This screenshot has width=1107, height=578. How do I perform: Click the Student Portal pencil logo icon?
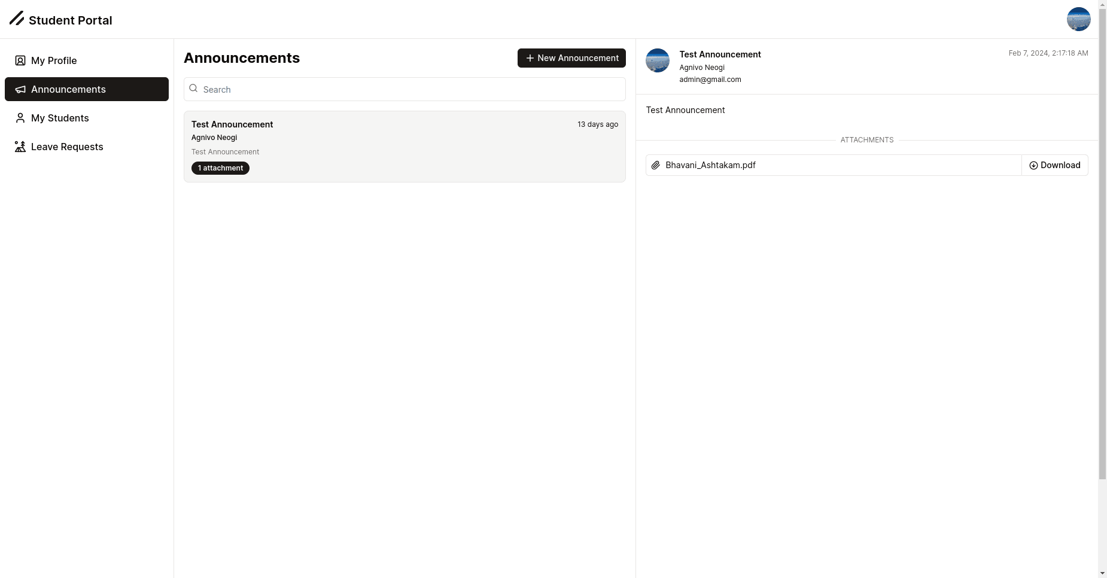point(17,19)
